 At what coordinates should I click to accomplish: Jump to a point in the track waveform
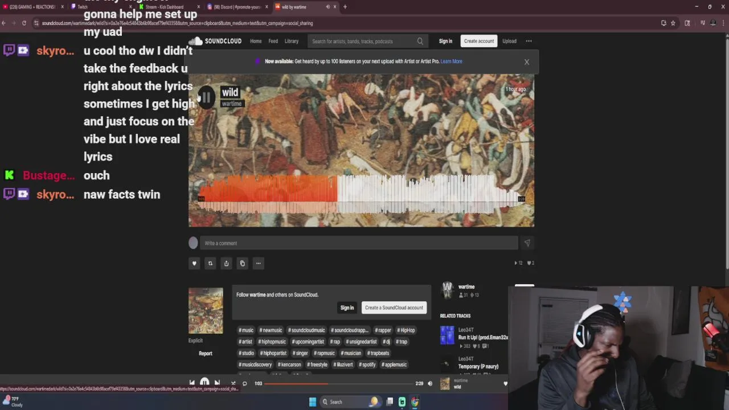coord(361,195)
